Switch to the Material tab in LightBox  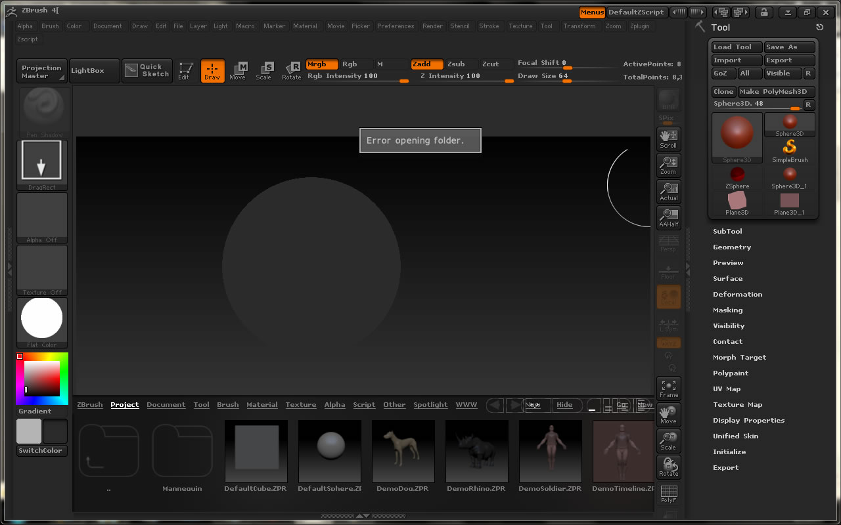point(261,405)
